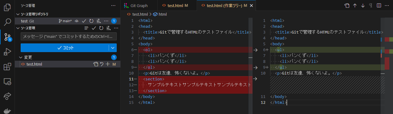393x114 pixels.
Task: Open the main* branch picker
Action: (x=65, y=21)
